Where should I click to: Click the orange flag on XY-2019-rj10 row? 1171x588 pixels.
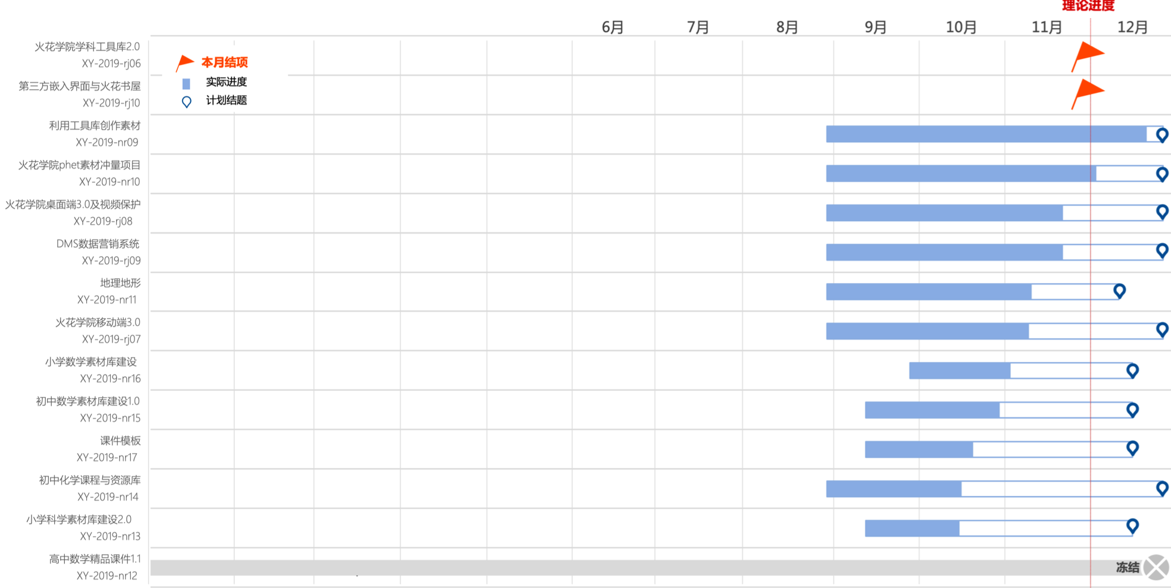[x=1088, y=93]
